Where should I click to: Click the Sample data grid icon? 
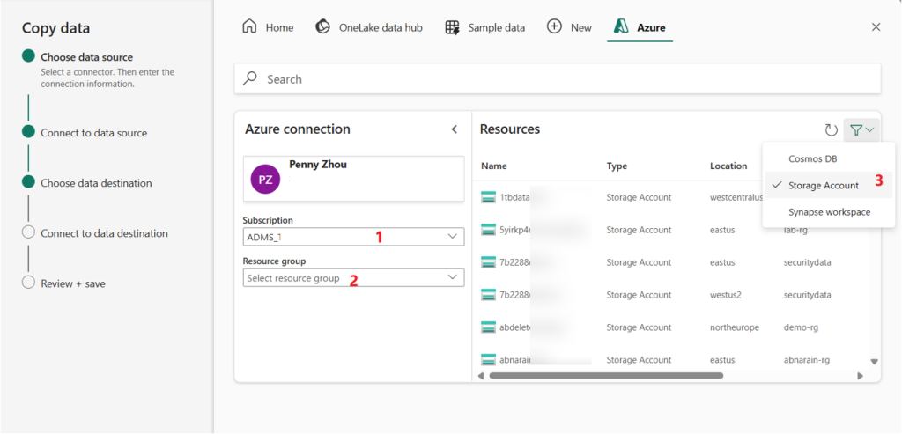[452, 27]
